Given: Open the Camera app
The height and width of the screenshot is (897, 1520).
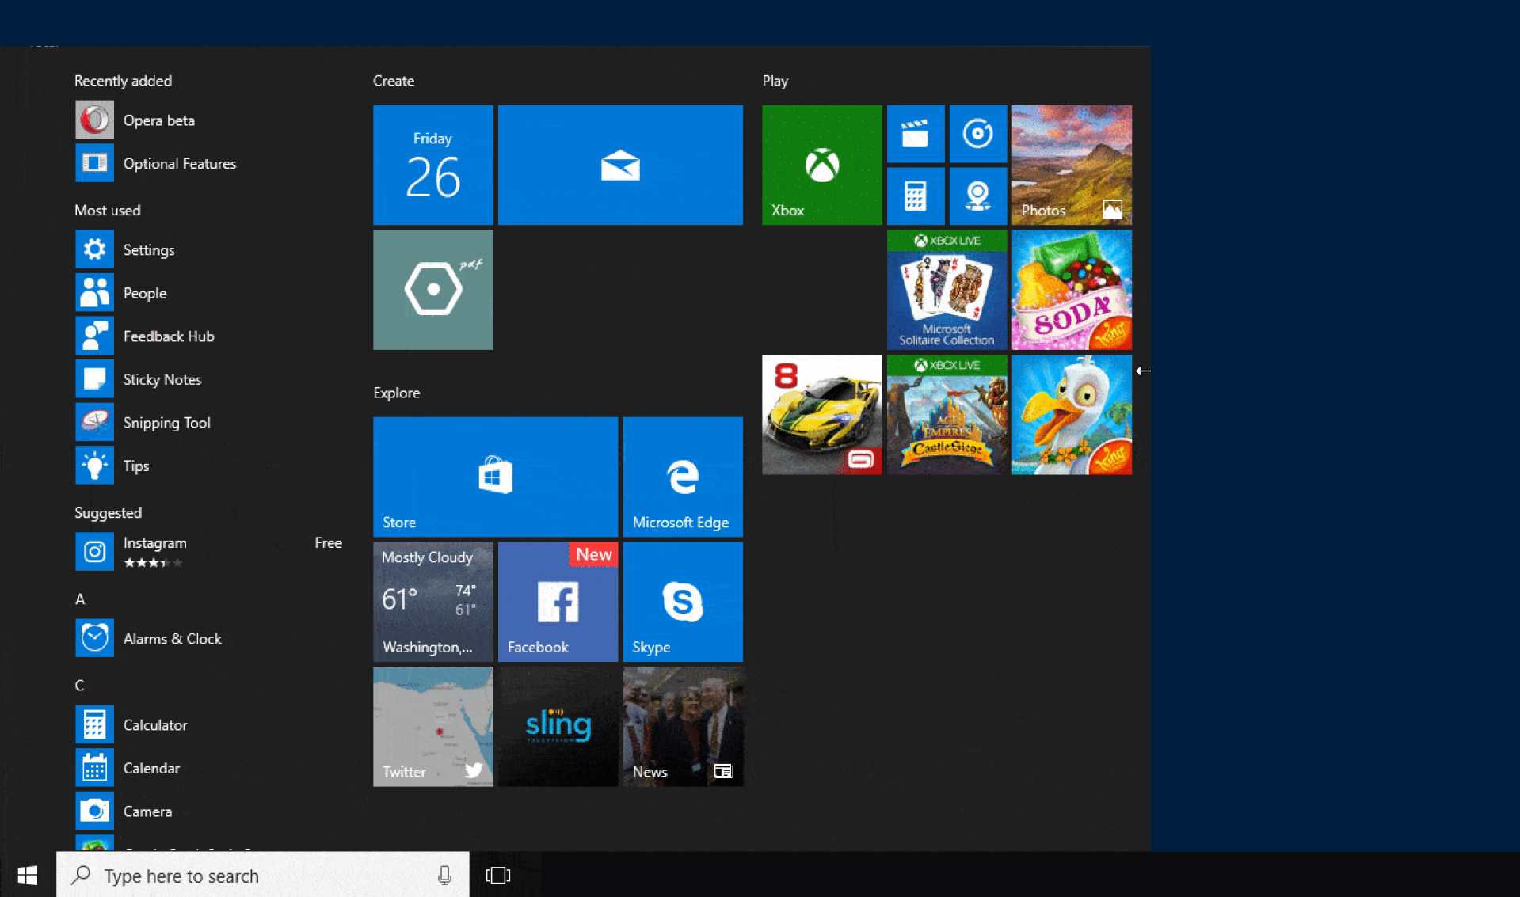Looking at the screenshot, I should coord(147,811).
